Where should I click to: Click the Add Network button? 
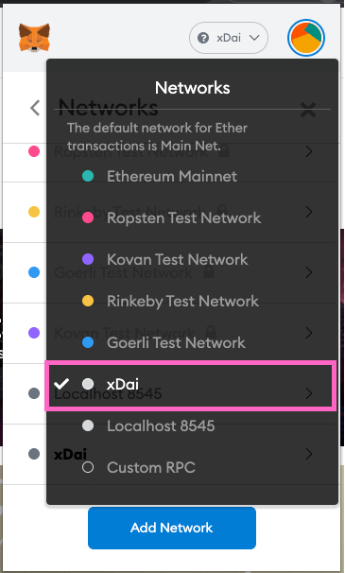pos(172,528)
